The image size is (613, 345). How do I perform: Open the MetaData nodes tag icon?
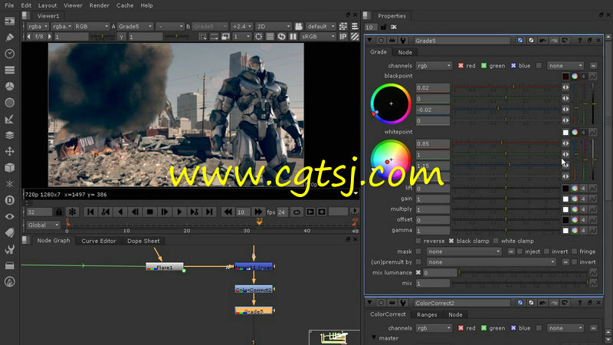point(9,233)
